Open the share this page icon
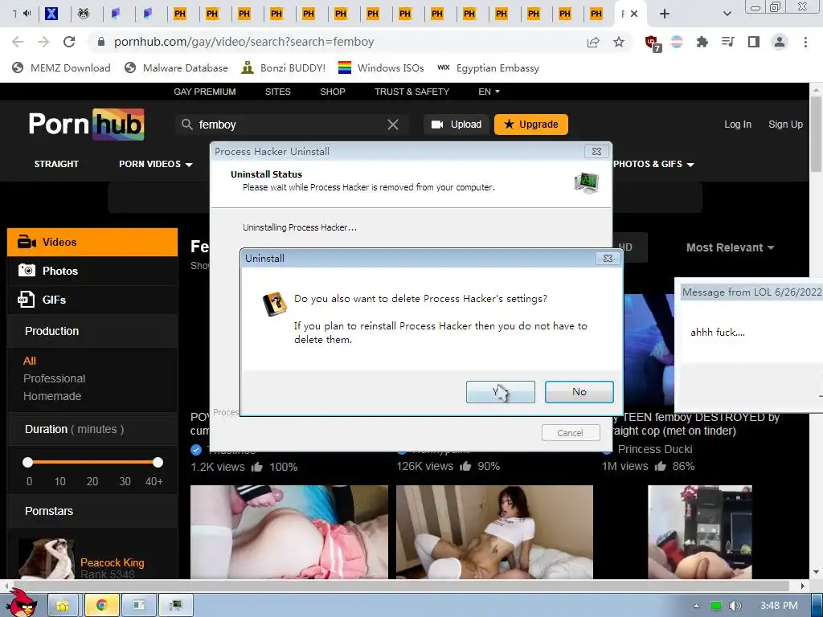Image resolution: width=823 pixels, height=617 pixels. coord(593,42)
